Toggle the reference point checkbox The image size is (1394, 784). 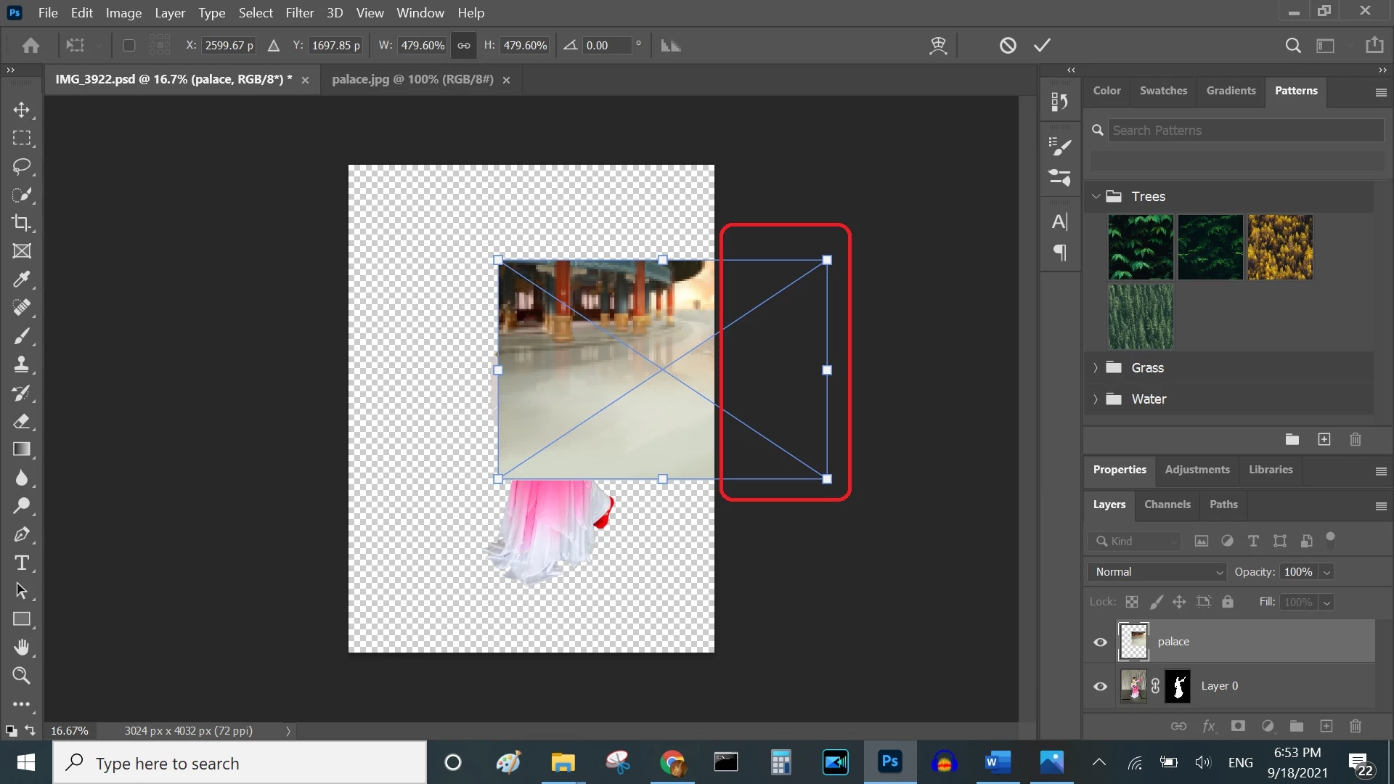pyautogui.click(x=129, y=45)
